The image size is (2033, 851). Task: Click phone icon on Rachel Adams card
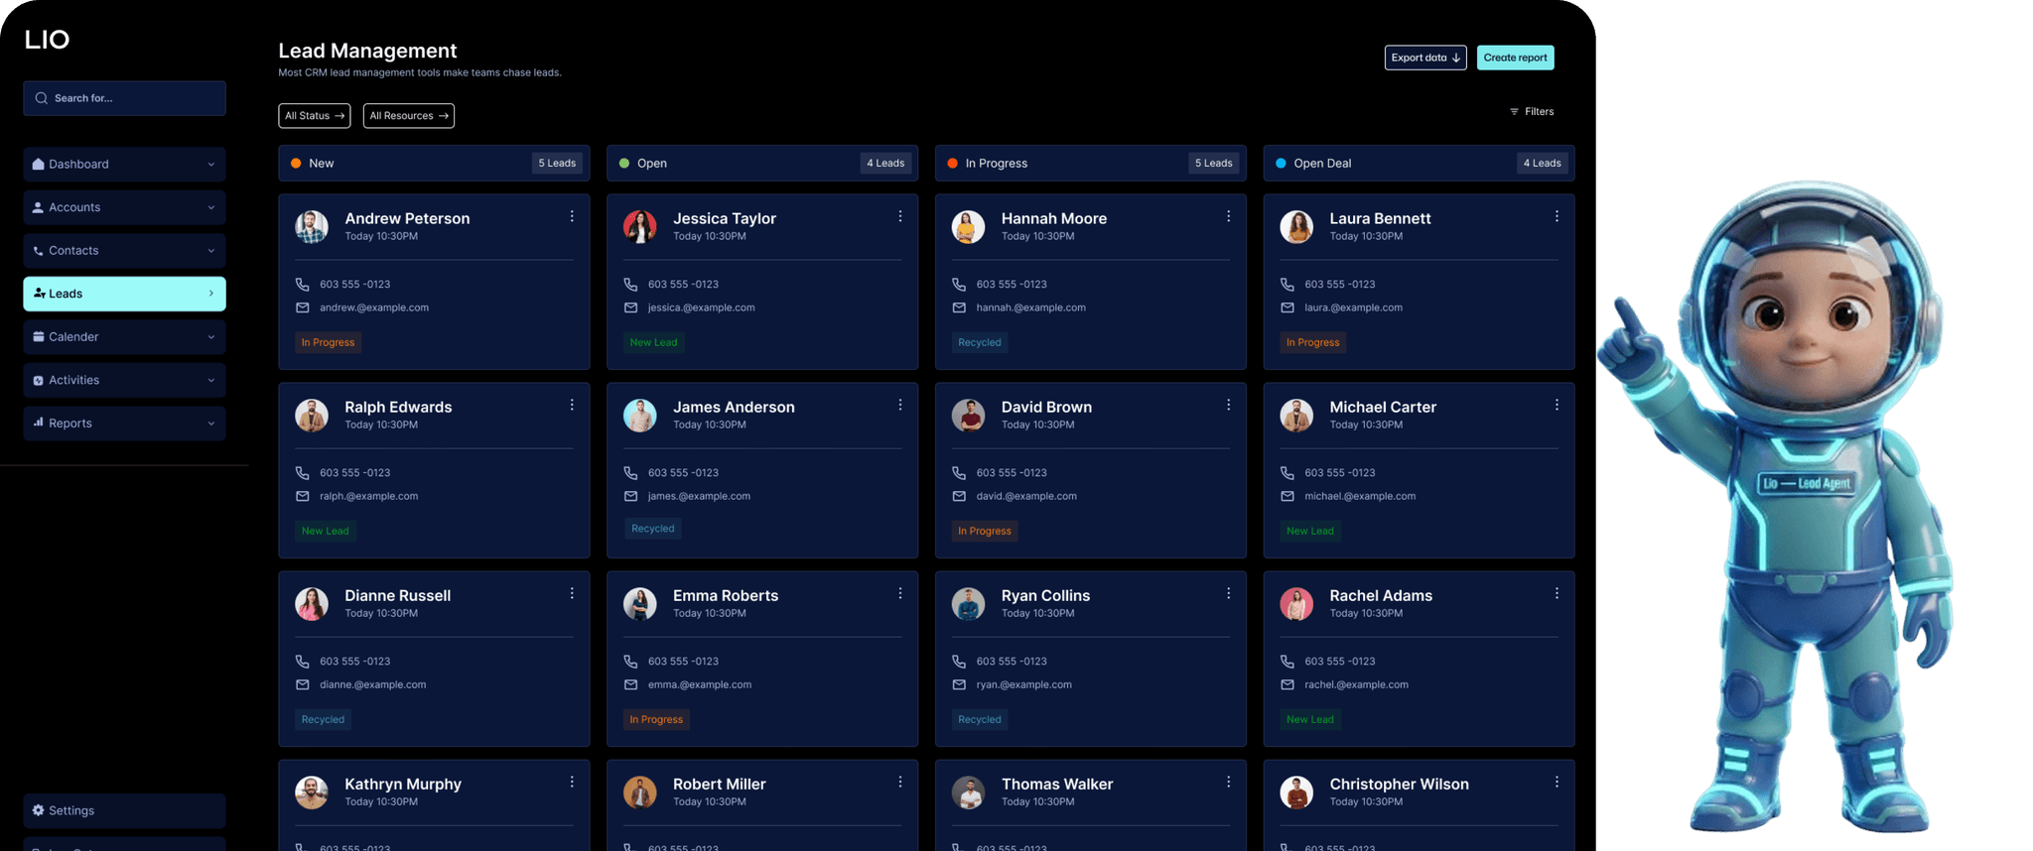point(1288,661)
